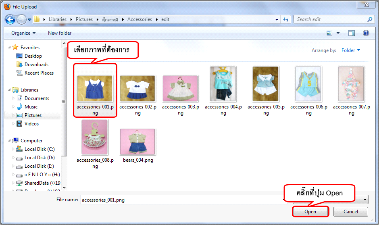
Task: Click the Help question mark icon
Action: 366,33
